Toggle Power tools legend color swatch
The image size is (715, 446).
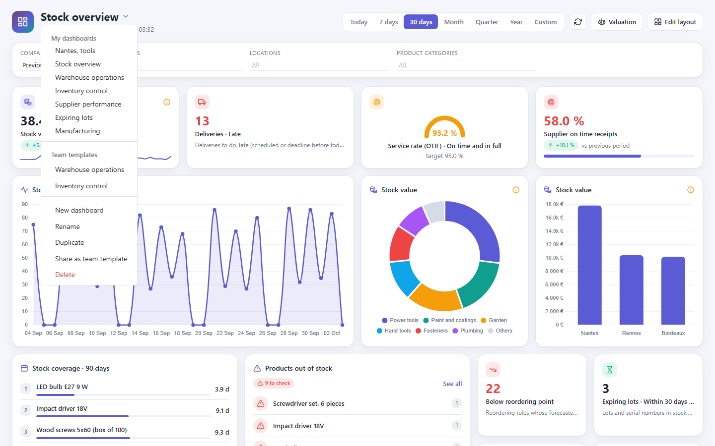[385, 320]
